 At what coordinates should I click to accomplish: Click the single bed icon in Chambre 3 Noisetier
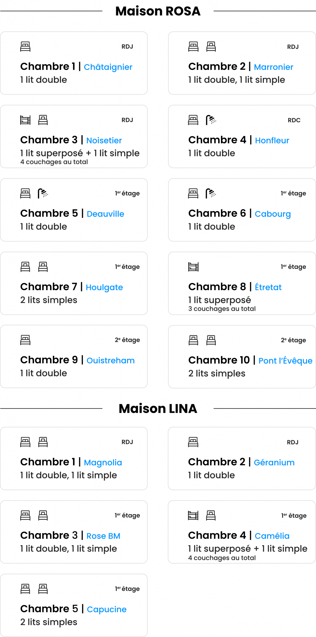tap(43, 120)
